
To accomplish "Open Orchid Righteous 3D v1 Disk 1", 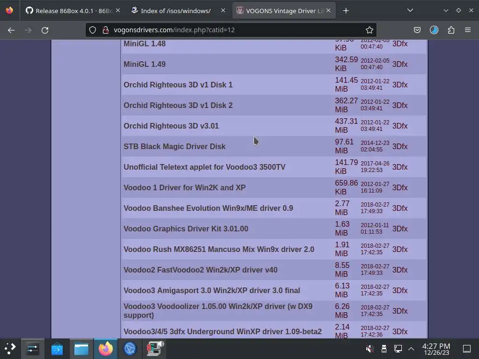I will [x=178, y=85].
